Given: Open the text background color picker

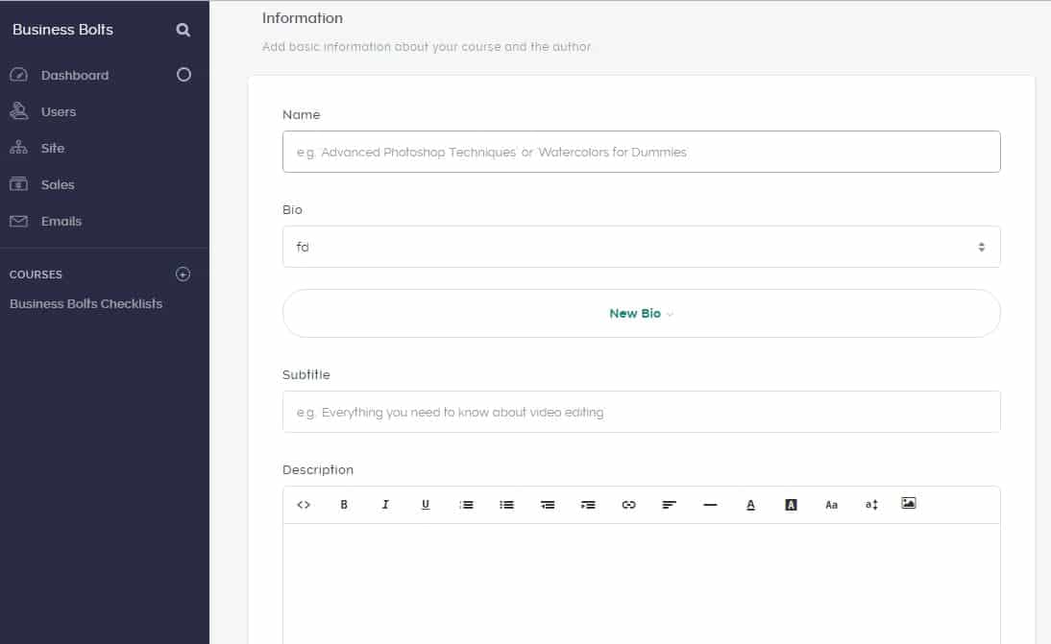Looking at the screenshot, I should click(792, 505).
